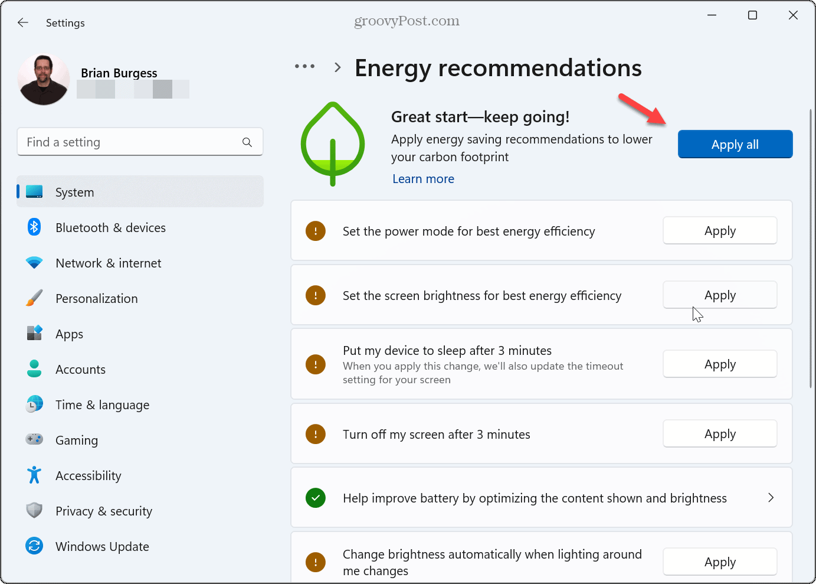Click the Bluetooth icon
The width and height of the screenshot is (816, 584).
[x=34, y=227]
